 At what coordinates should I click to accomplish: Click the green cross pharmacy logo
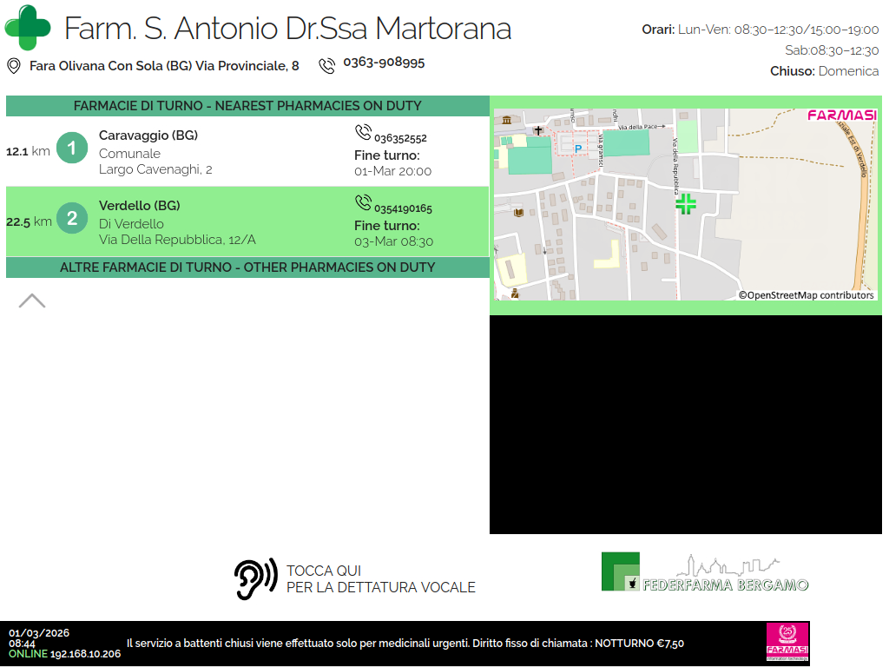tap(28, 28)
